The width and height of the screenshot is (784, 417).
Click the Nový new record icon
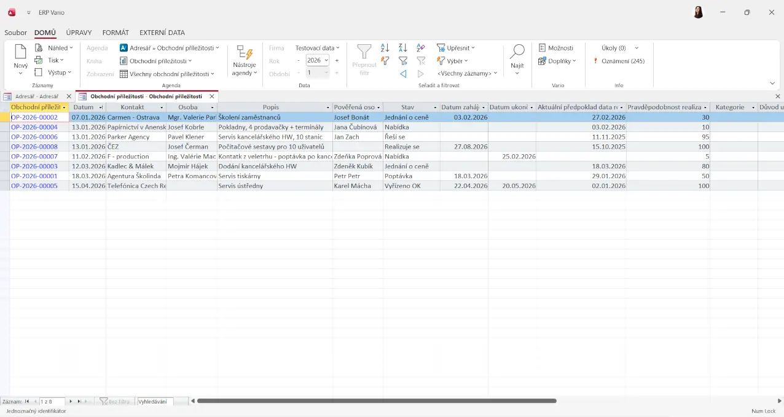point(20,52)
